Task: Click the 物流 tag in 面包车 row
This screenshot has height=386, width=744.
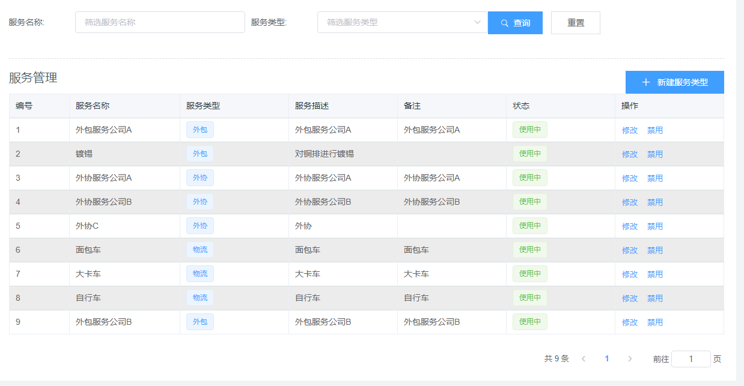Action: coord(200,250)
